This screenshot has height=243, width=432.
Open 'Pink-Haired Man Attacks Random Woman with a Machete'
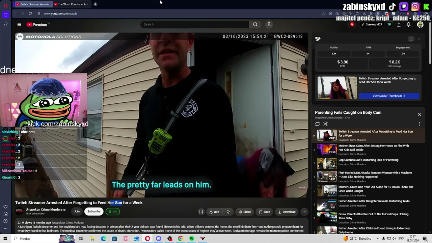pos(375,174)
